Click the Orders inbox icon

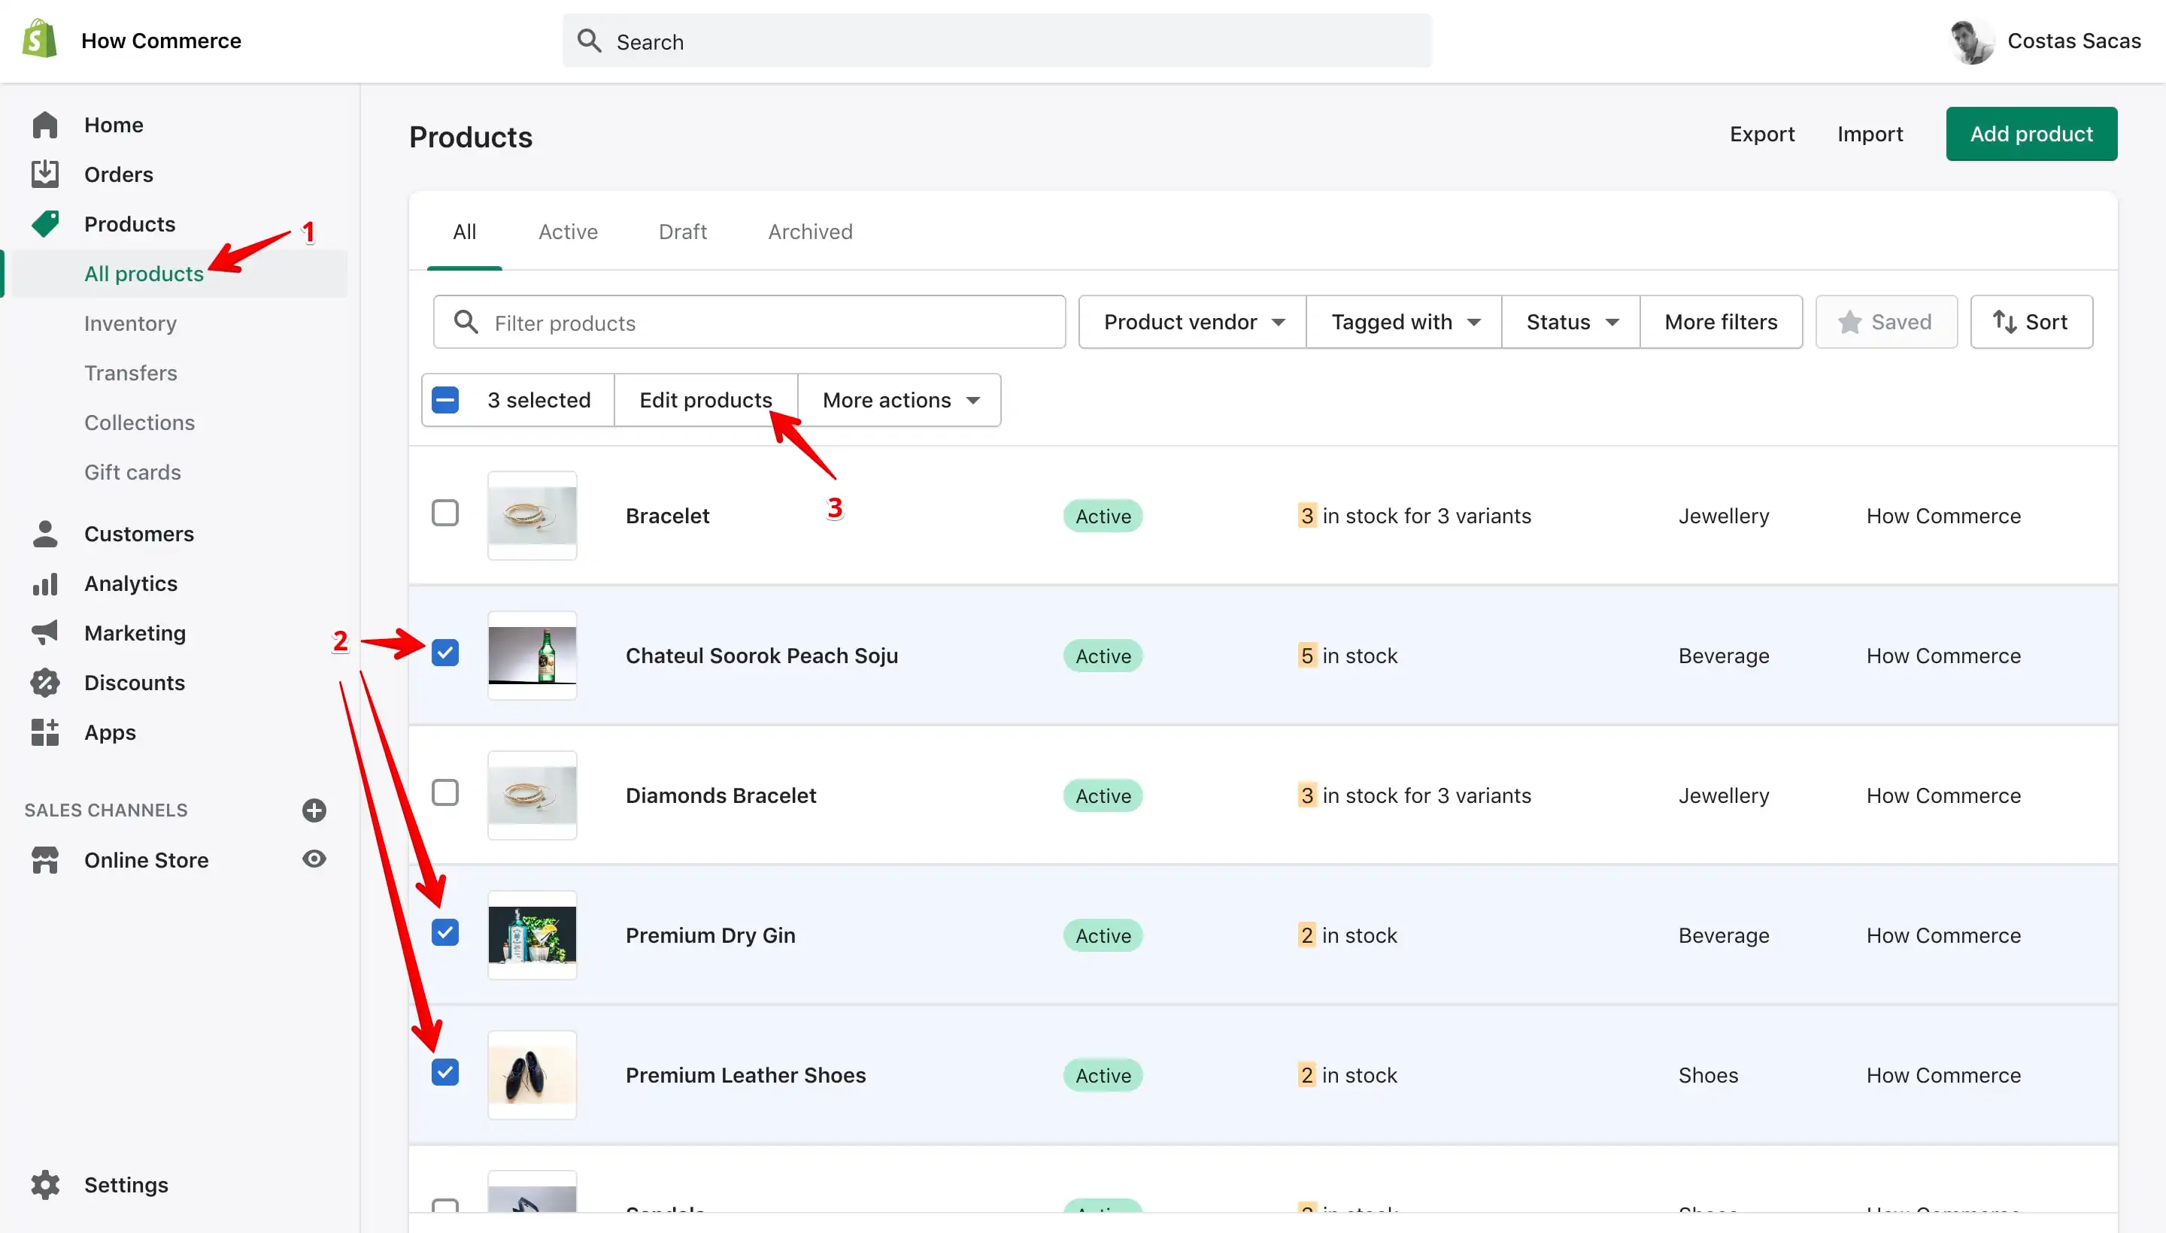pos(45,174)
